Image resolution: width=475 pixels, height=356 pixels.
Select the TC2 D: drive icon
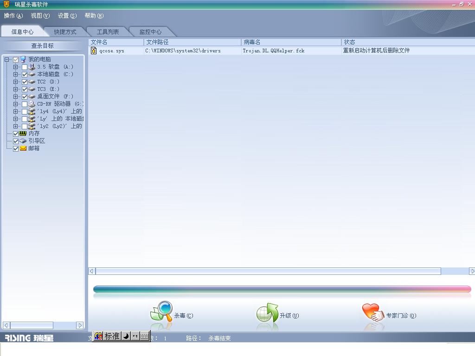click(32, 82)
